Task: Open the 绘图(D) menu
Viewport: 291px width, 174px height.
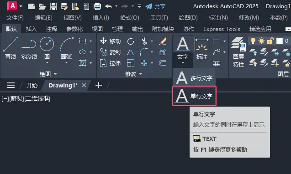Action: coord(188,18)
